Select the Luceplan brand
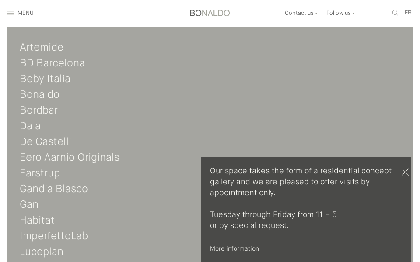Image resolution: width=420 pixels, height=262 pixels. pyautogui.click(x=42, y=252)
